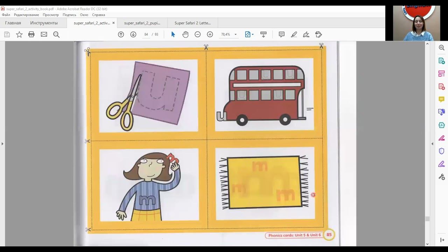Add the star bookmark to file
This screenshot has height=252, width=448.
(19, 34)
